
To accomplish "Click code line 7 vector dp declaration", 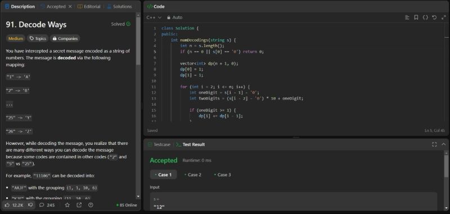I will tap(209, 63).
